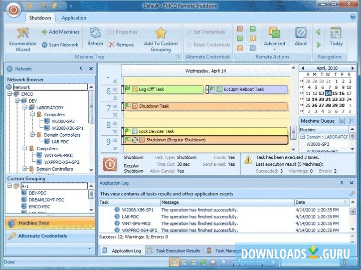361x270 pixels.
Task: Click the green Reboot remote action icon
Action: 240,39
